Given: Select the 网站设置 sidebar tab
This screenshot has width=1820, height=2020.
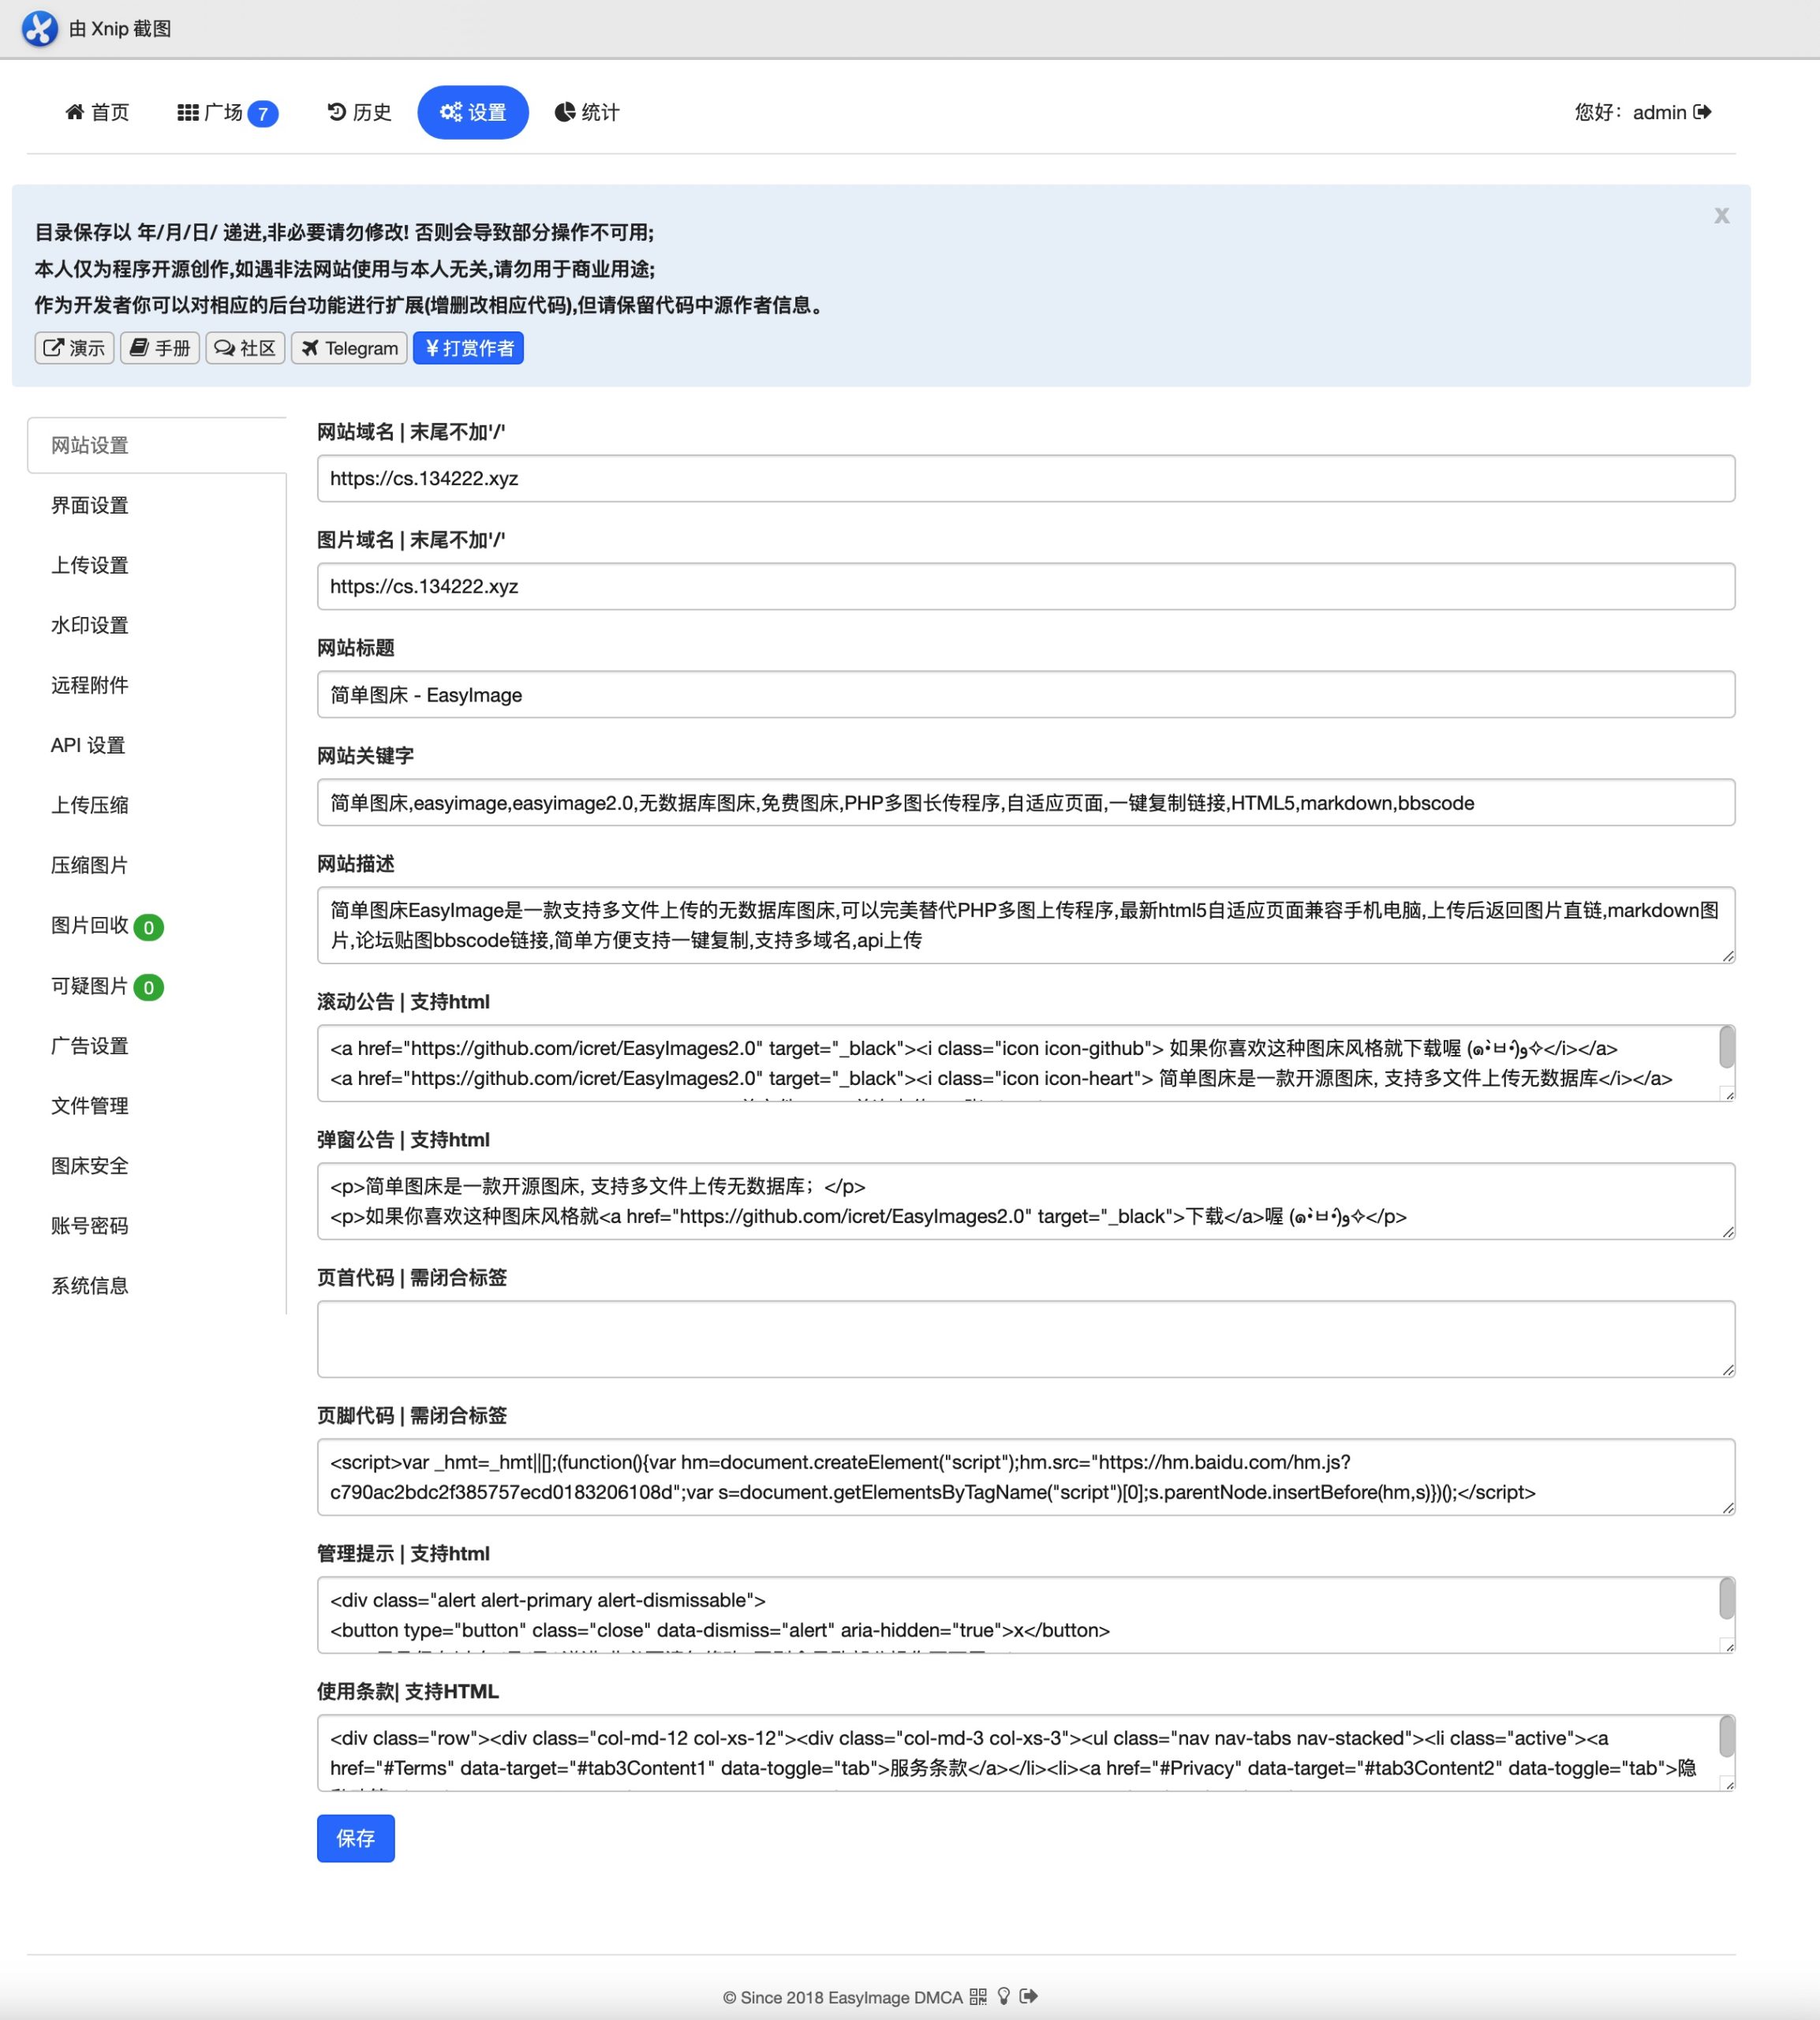Looking at the screenshot, I should tap(157, 445).
